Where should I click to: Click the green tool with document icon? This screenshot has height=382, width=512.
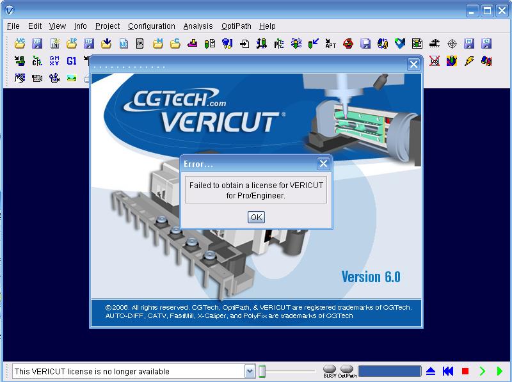(x=210, y=44)
